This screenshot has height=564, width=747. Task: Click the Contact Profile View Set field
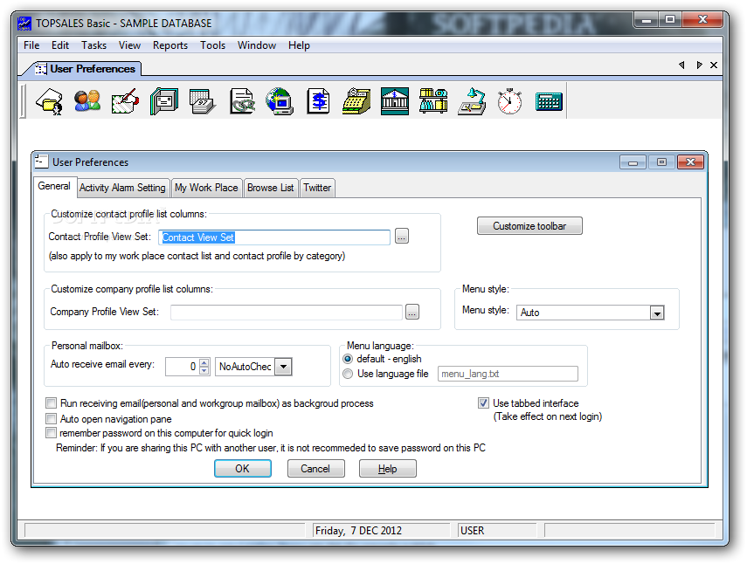(x=274, y=237)
